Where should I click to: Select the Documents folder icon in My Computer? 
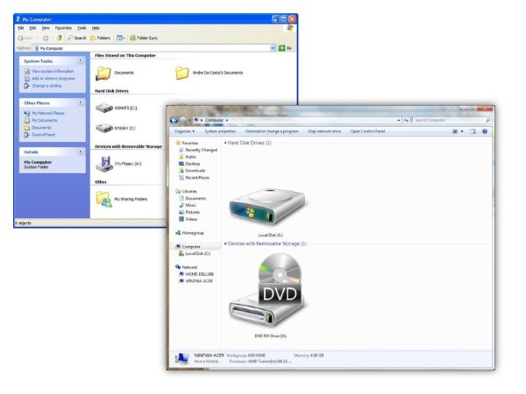coord(103,73)
